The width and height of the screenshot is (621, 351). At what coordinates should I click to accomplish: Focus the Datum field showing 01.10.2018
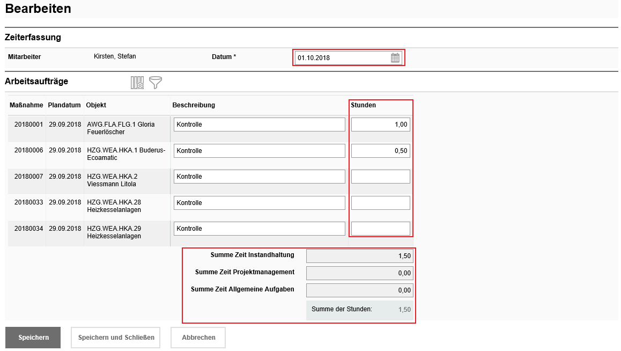point(341,58)
